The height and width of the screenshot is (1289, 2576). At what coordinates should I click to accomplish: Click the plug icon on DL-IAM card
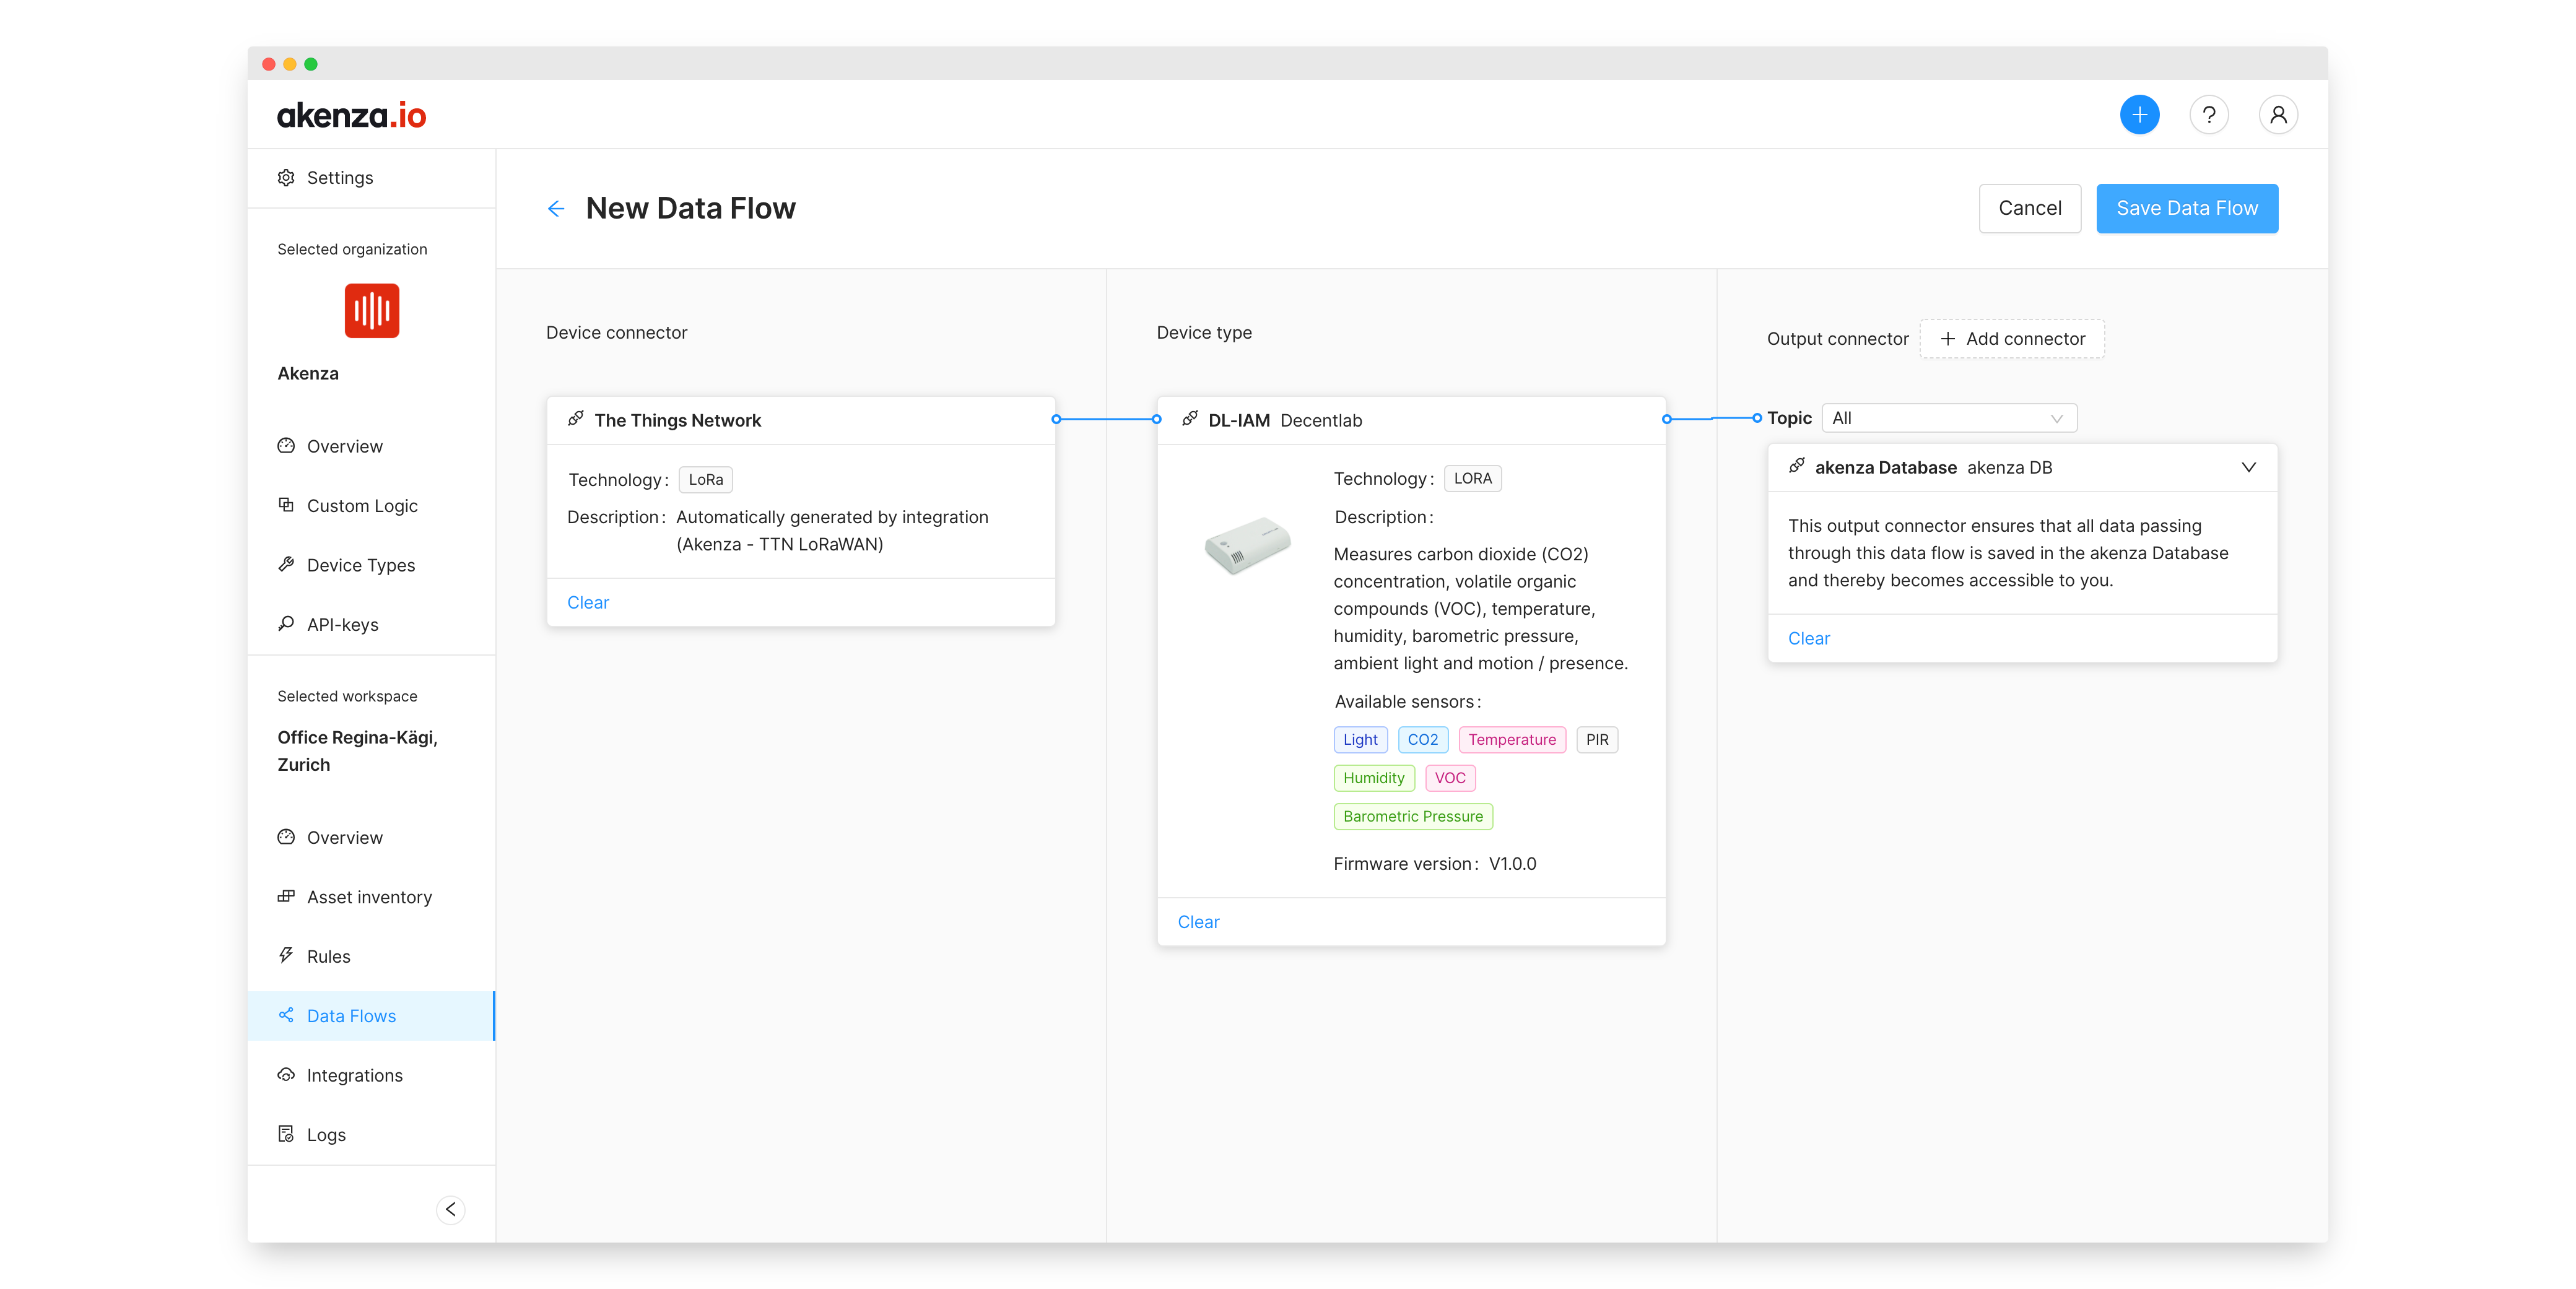(1190, 418)
